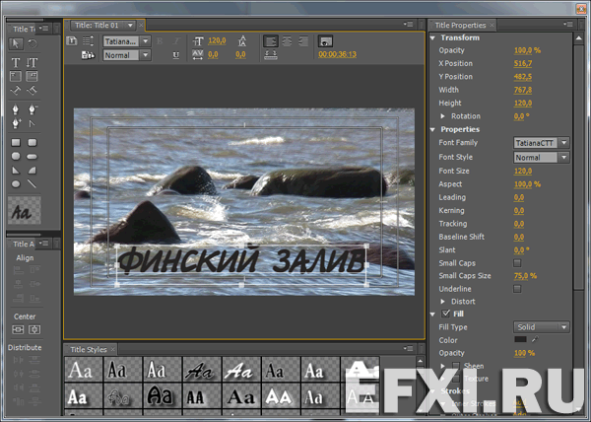Screen dimensions: 591x422
Task: Toggle Bold in title toolbar
Action: click(x=160, y=41)
